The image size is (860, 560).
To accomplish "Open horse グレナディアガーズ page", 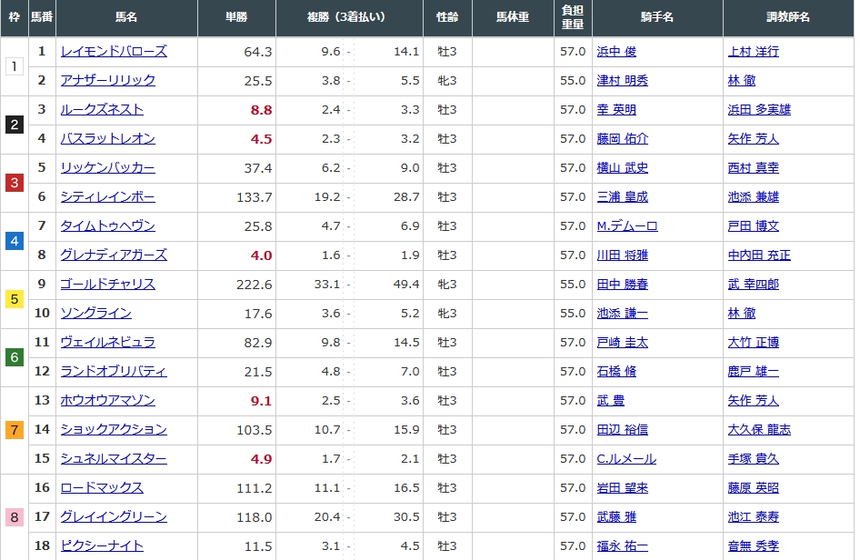I will [114, 255].
